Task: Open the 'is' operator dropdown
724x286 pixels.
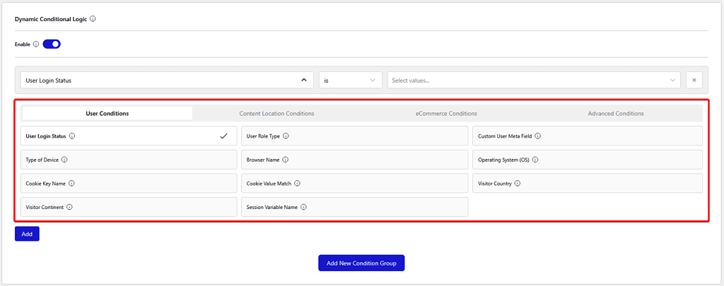Action: [x=351, y=81]
